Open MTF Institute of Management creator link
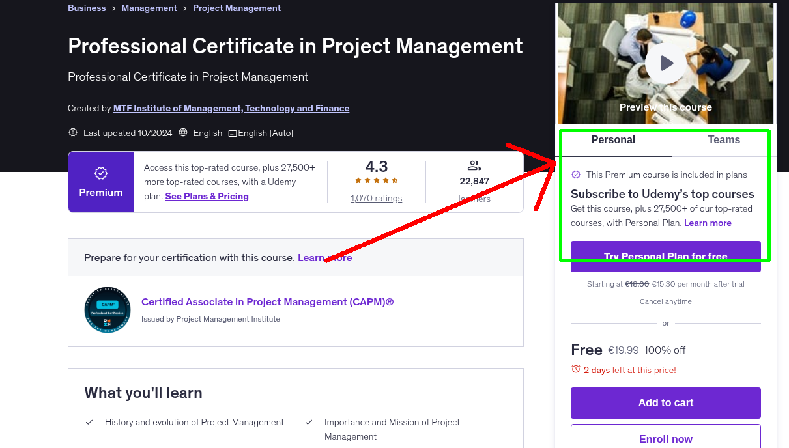 231,108
